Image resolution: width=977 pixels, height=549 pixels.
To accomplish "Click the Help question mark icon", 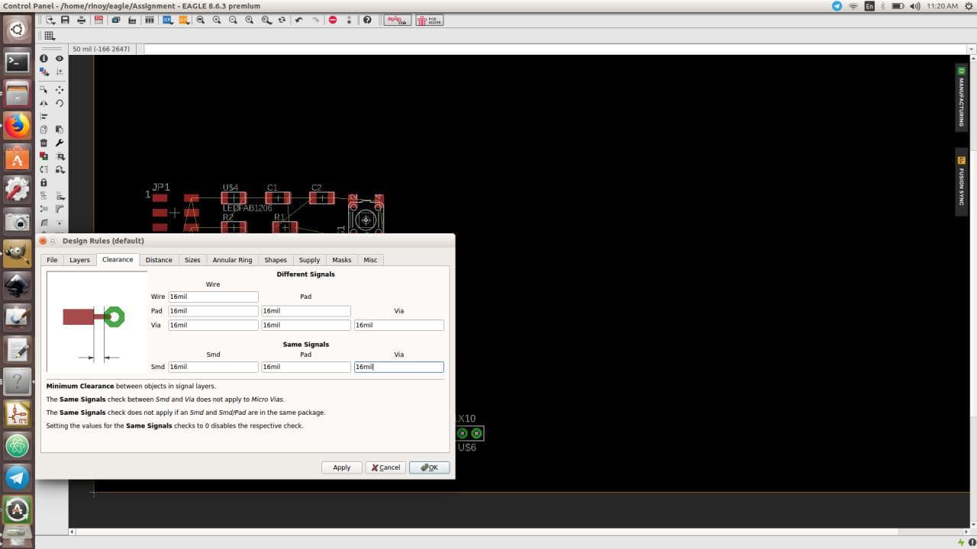I will tap(367, 20).
